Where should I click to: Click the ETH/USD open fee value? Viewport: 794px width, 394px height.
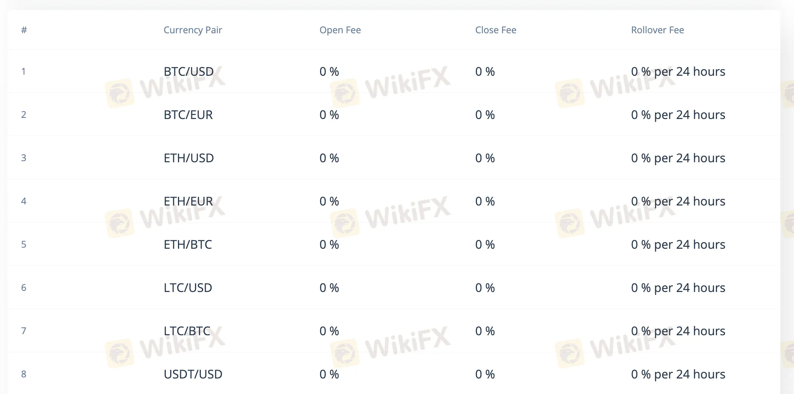329,158
